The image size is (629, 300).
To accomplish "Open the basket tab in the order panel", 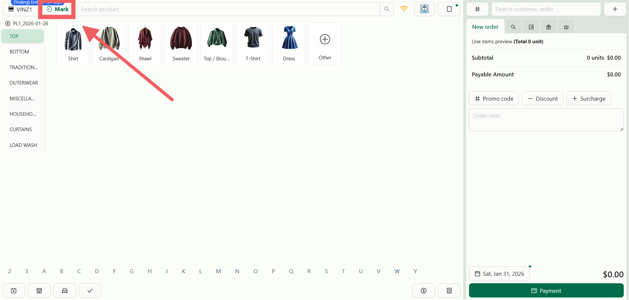I will click(x=566, y=27).
